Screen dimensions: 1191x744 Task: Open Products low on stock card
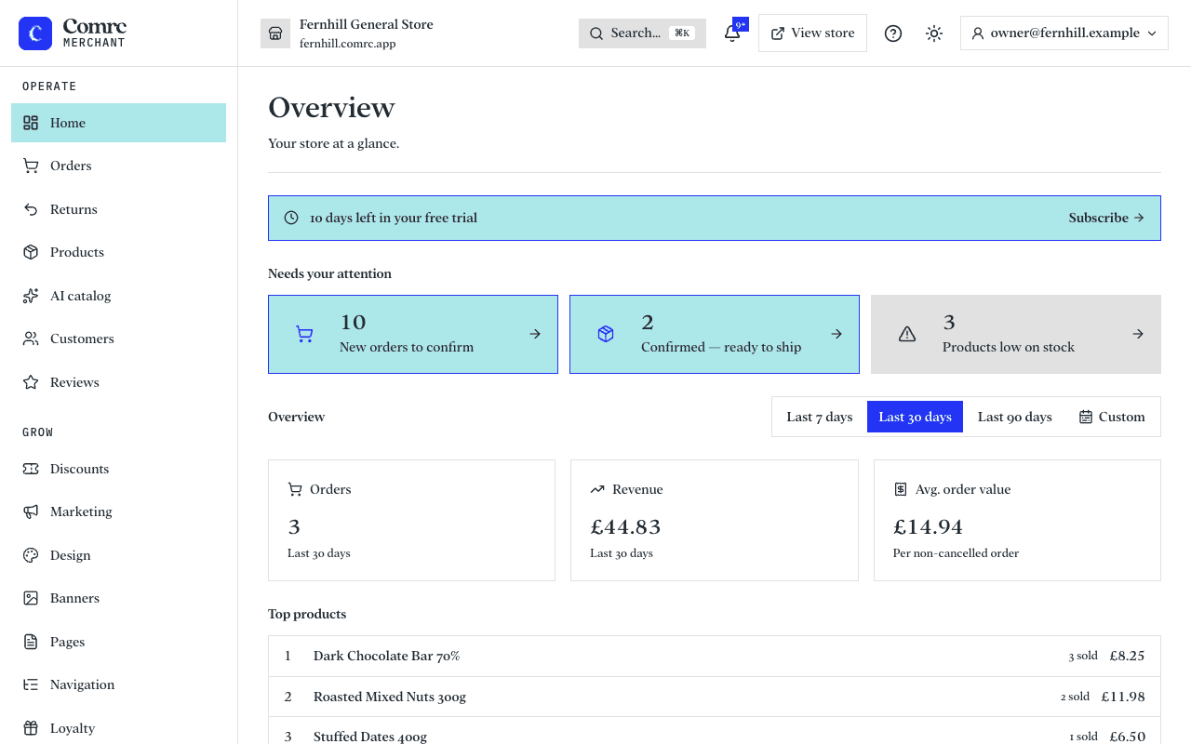point(1016,334)
